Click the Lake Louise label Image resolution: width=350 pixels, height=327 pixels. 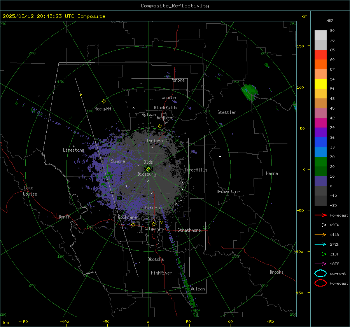[30, 191]
